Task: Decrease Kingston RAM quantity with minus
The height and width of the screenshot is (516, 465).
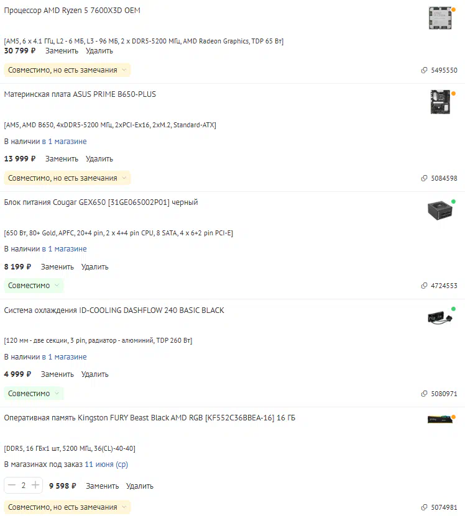Action: click(12, 485)
